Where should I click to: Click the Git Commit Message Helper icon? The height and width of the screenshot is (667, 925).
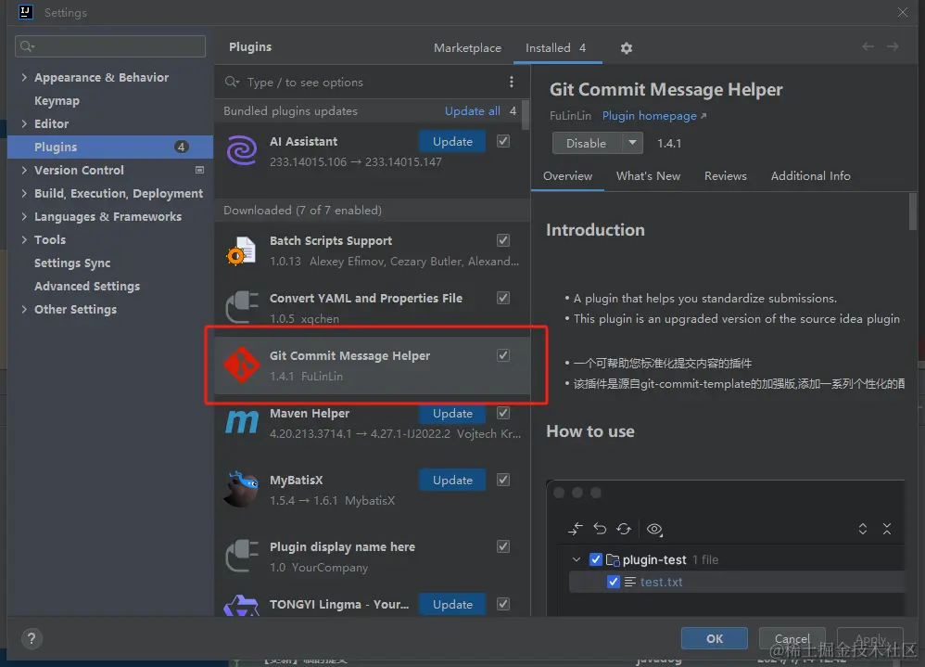[242, 365]
